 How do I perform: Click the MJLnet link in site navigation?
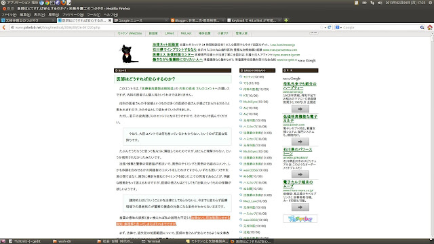186,33
